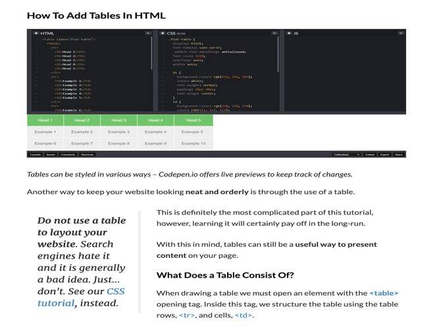The height and width of the screenshot is (329, 441).
Task: Click the <table> tag link
Action: 384,293
